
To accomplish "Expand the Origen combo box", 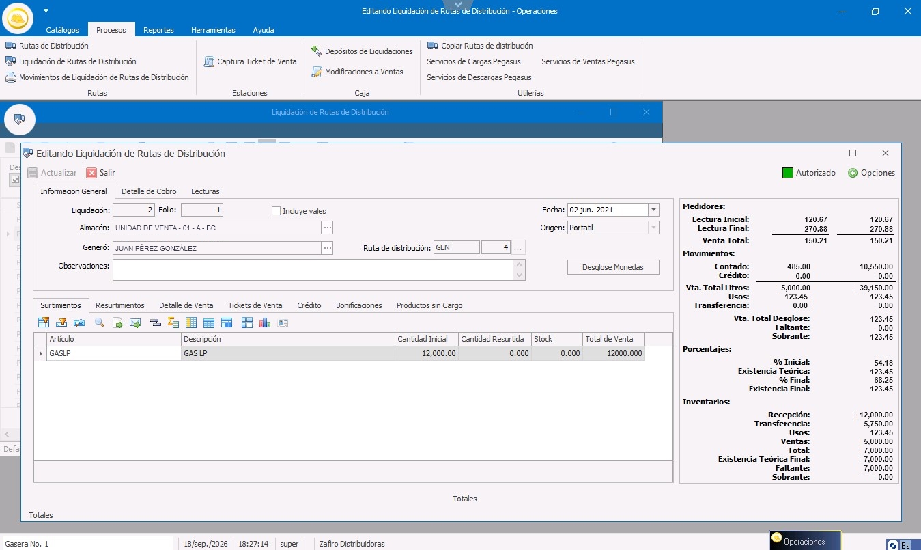I will [x=654, y=228].
